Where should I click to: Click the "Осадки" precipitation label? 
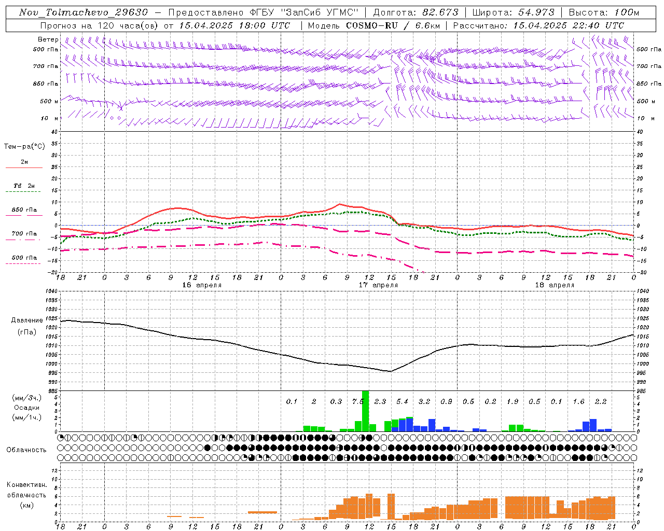point(27,408)
